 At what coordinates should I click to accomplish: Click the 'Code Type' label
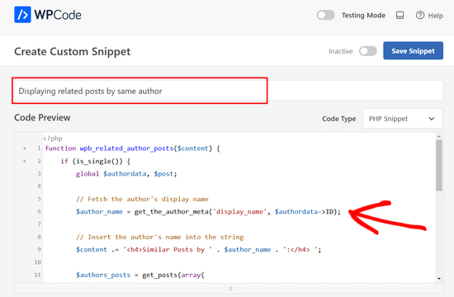tap(338, 119)
